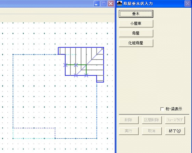Image resolution: width=192 pixels, height=153 pixels.
Task: Select the 小屋束 button
Action: [136, 24]
